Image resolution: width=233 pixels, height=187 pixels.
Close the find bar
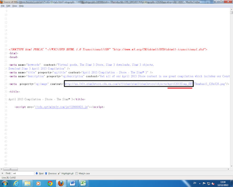[2, 173]
